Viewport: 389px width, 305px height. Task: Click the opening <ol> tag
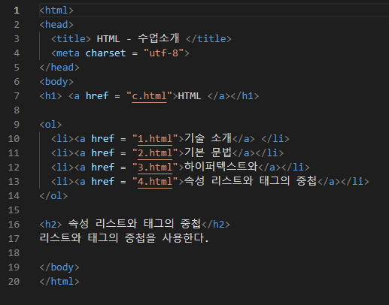coord(50,125)
